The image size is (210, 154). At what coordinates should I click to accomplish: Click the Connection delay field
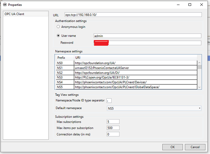pos(113,134)
